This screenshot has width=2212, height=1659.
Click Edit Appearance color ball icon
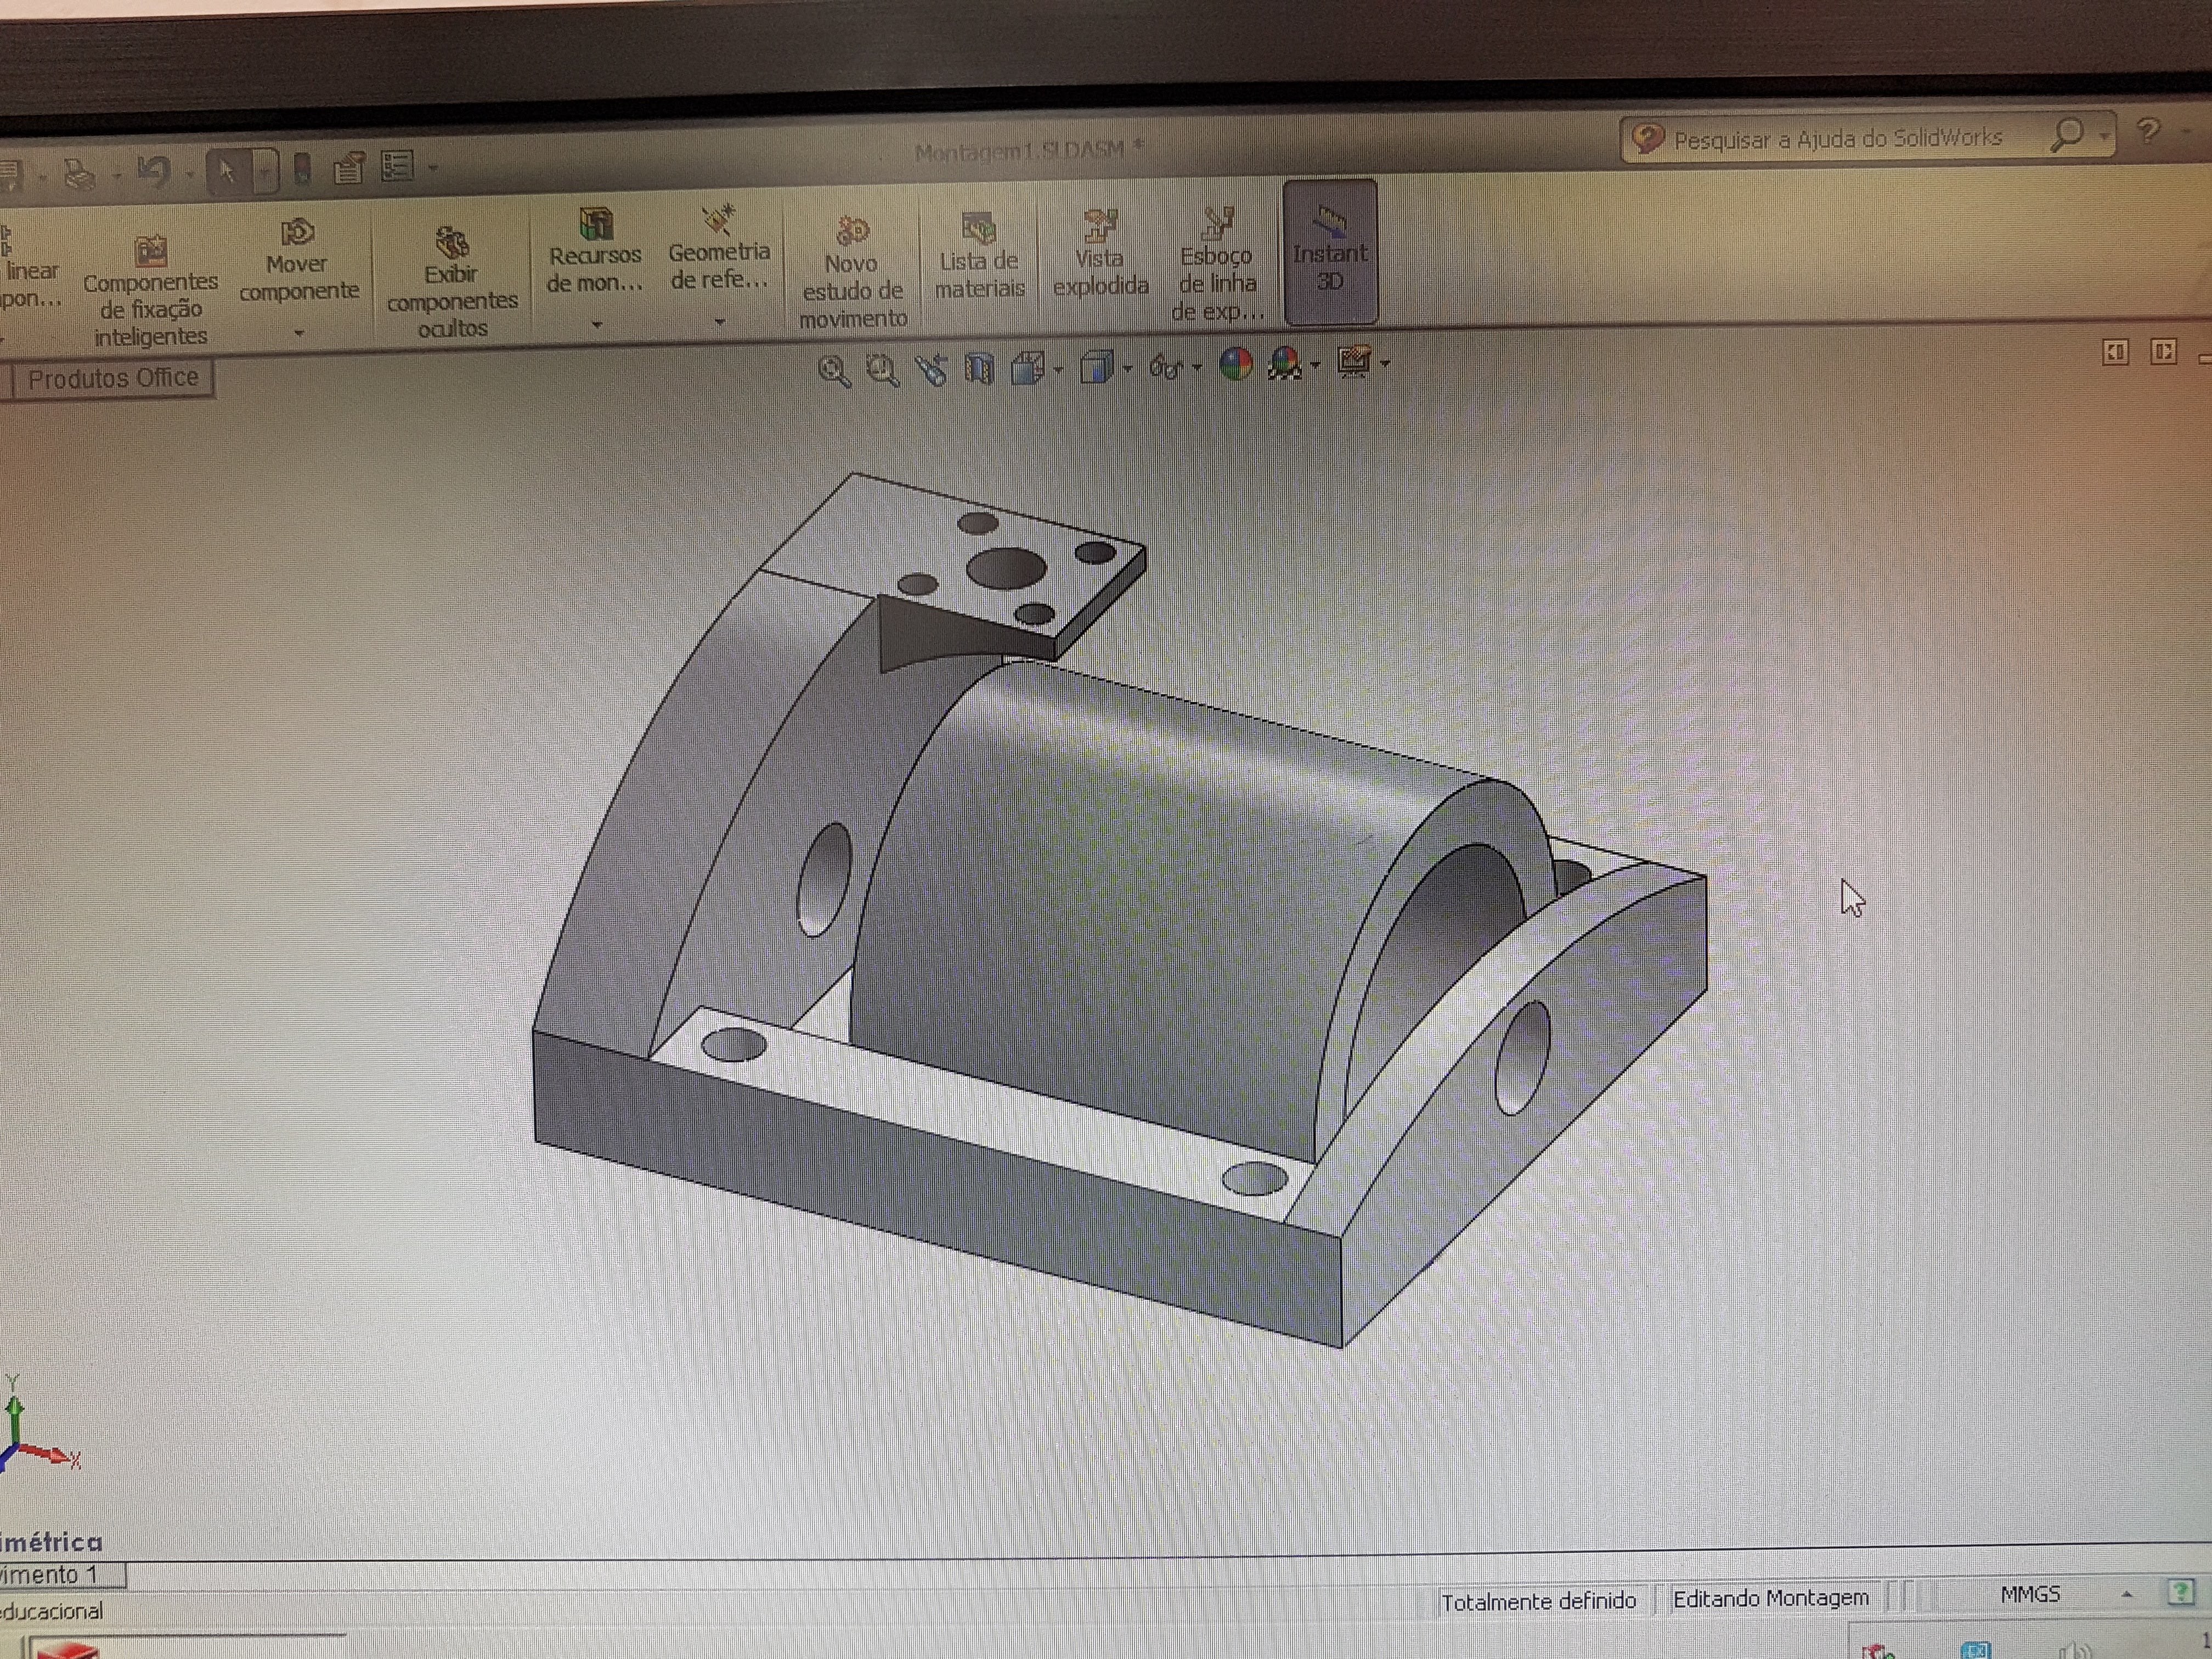coord(1236,364)
